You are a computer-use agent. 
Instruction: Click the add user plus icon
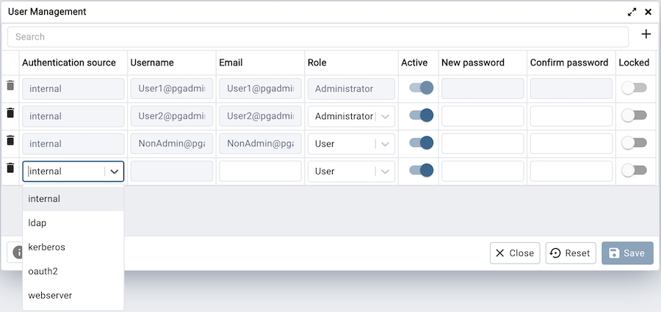[x=646, y=35]
